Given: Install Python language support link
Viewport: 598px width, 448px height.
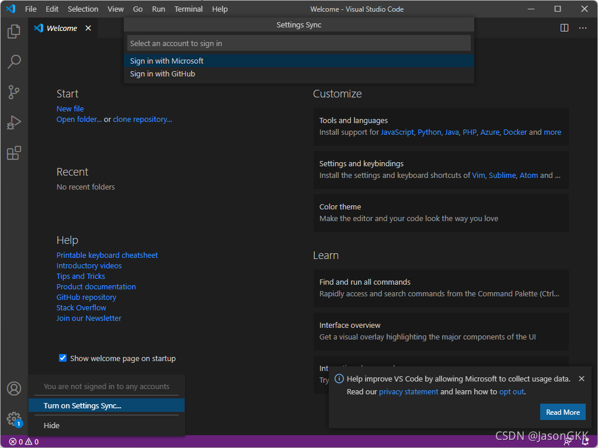Looking at the screenshot, I should [429, 132].
